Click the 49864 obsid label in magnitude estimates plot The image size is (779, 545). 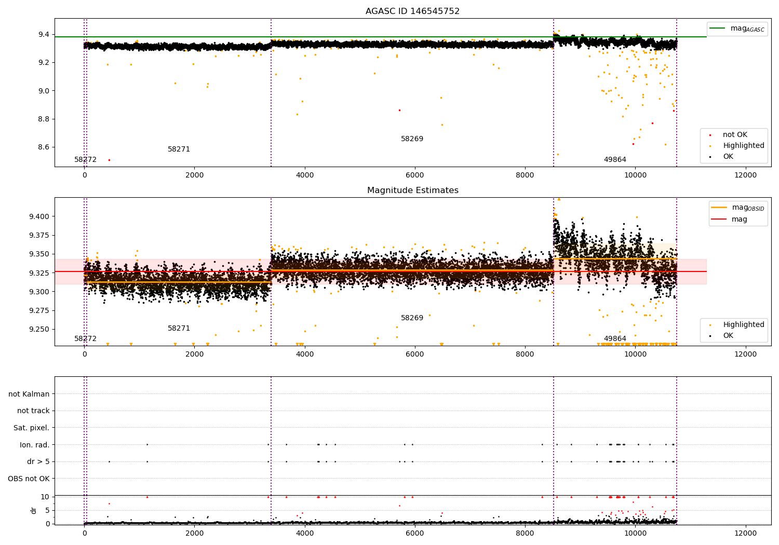pyautogui.click(x=615, y=339)
